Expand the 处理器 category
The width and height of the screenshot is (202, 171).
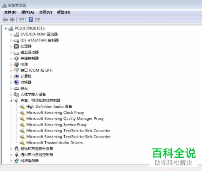(11, 46)
